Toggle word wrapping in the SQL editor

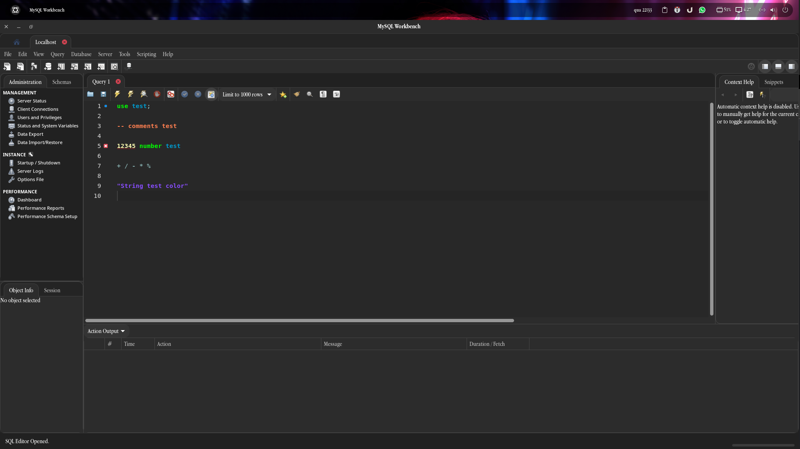336,94
